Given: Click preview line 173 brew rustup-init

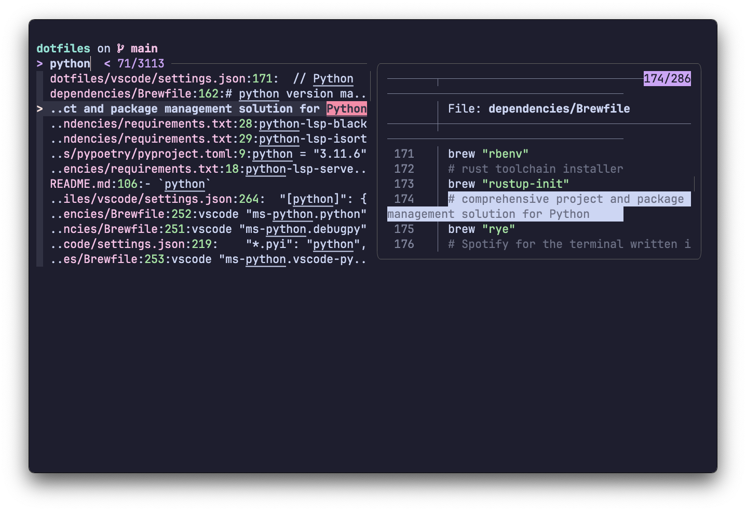Looking at the screenshot, I should coord(508,184).
